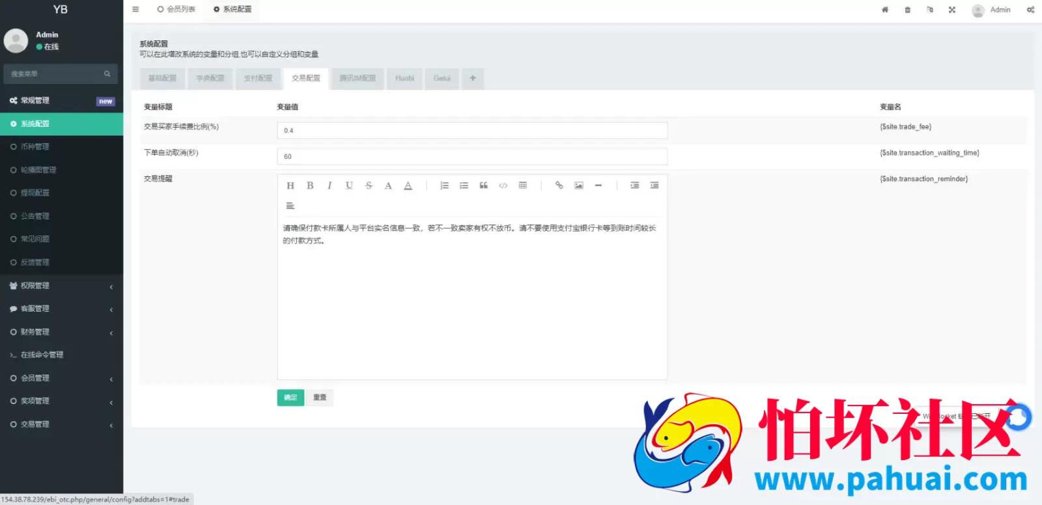Expand the 客服管理 sidebar menu
This screenshot has width=1042, height=505.
[61, 308]
